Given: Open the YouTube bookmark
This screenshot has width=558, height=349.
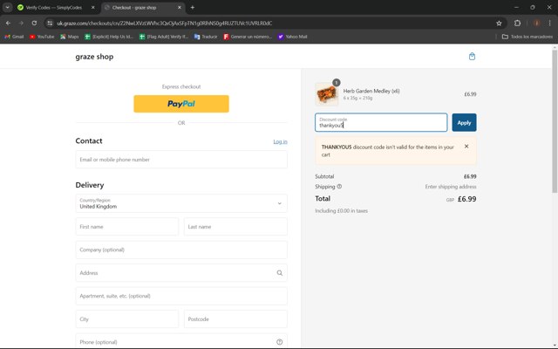Looking at the screenshot, I should [42, 37].
